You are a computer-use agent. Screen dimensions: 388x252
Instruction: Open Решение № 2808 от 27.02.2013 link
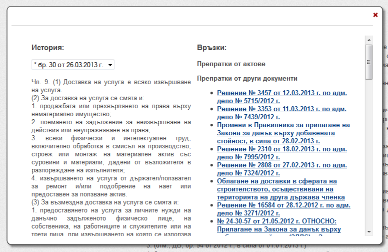point(282,169)
